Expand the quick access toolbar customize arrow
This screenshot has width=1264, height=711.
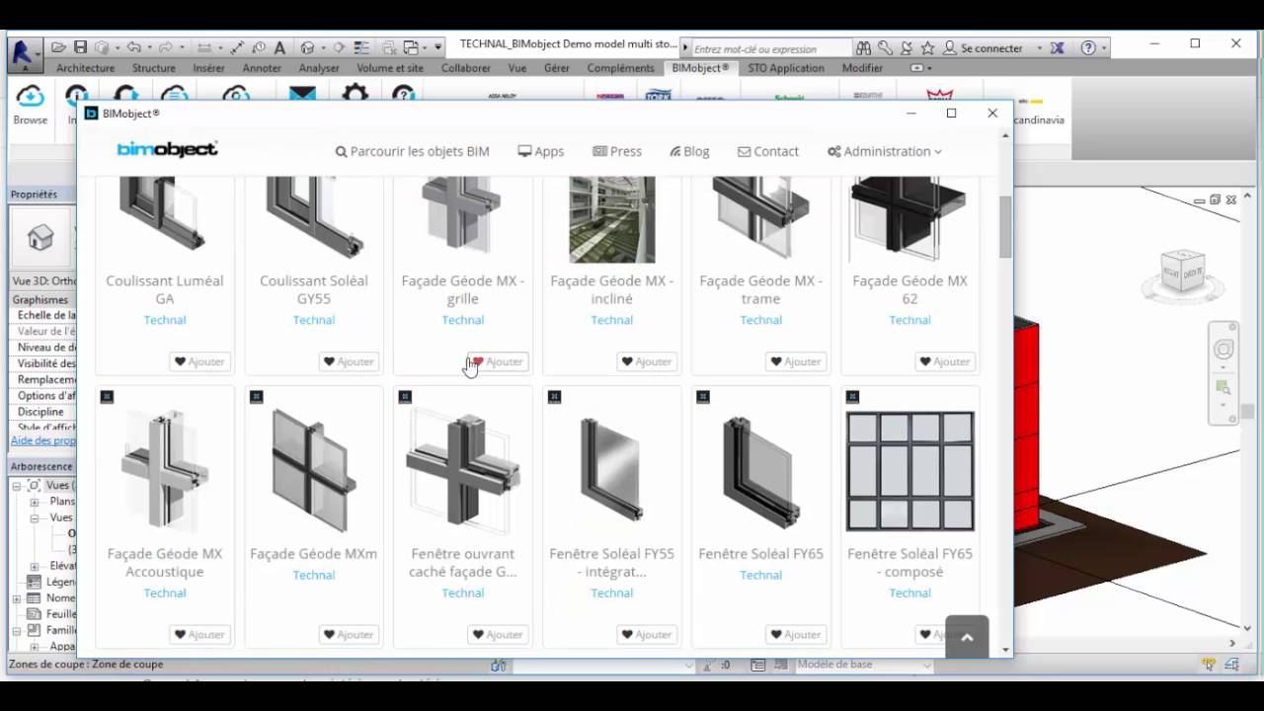[437, 46]
